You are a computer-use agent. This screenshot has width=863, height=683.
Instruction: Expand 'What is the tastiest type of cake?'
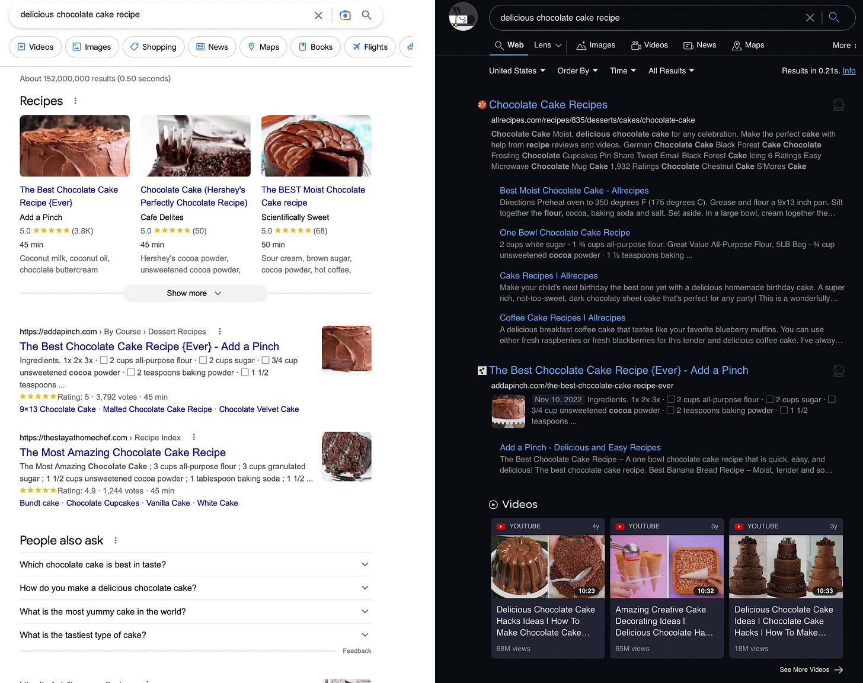tap(195, 635)
